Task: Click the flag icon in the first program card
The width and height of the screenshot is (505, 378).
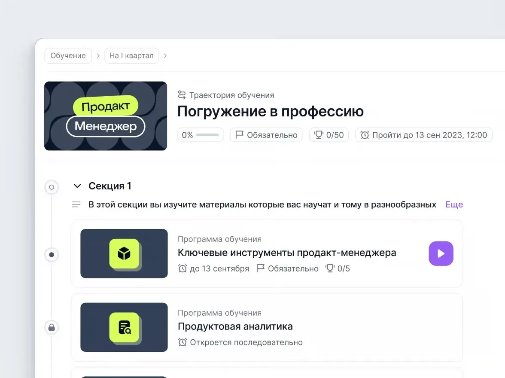Action: point(260,268)
